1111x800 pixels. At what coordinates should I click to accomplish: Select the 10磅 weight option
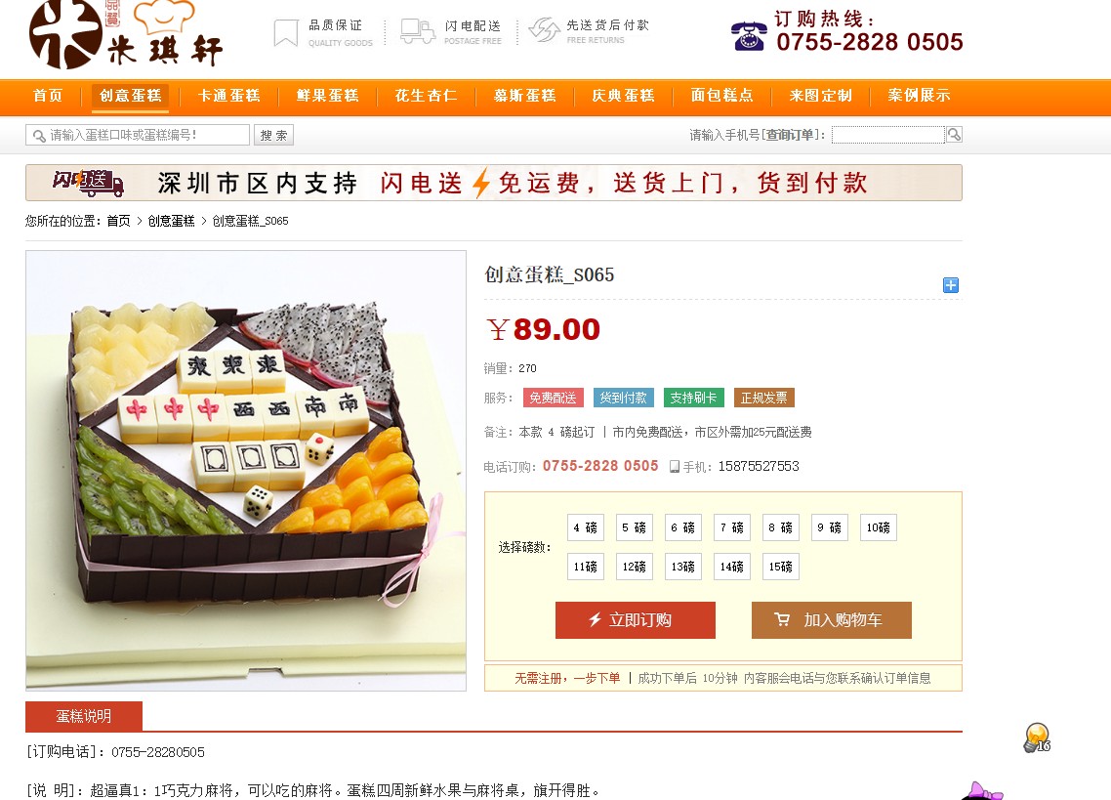[x=879, y=527]
